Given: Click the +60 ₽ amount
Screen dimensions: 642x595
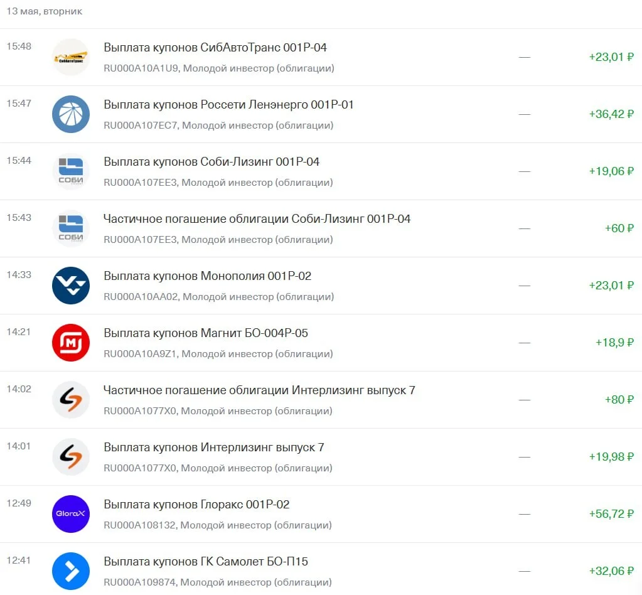Looking at the screenshot, I should [619, 228].
